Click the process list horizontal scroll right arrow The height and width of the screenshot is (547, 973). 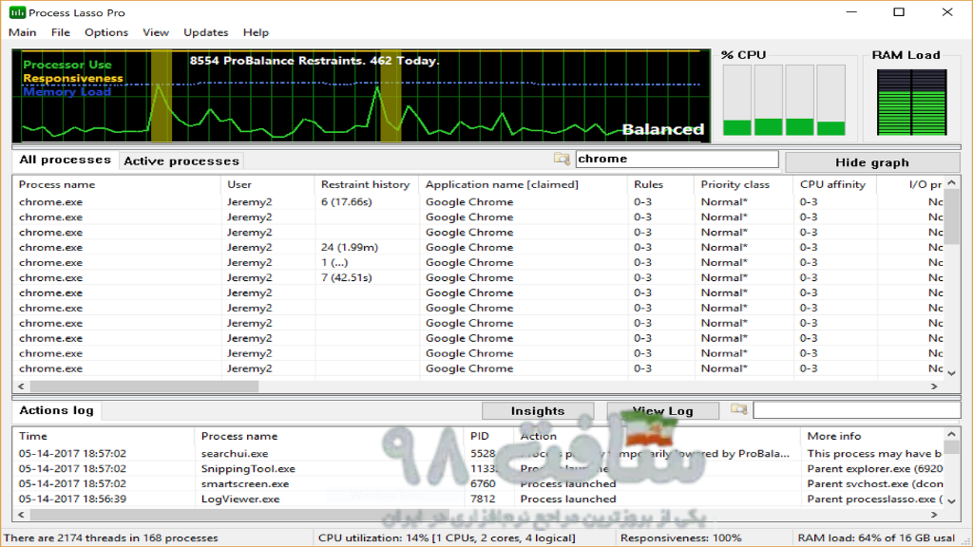tap(934, 387)
